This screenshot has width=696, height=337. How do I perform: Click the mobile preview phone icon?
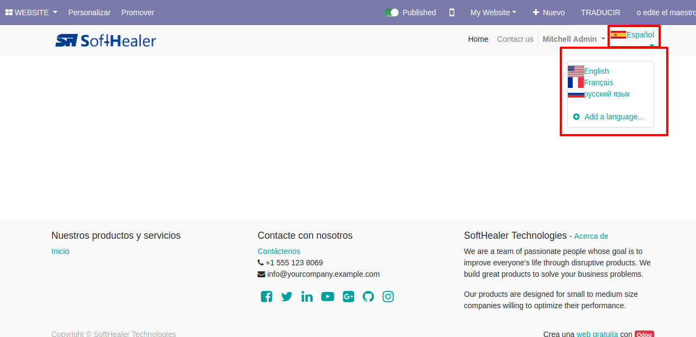pyautogui.click(x=452, y=12)
